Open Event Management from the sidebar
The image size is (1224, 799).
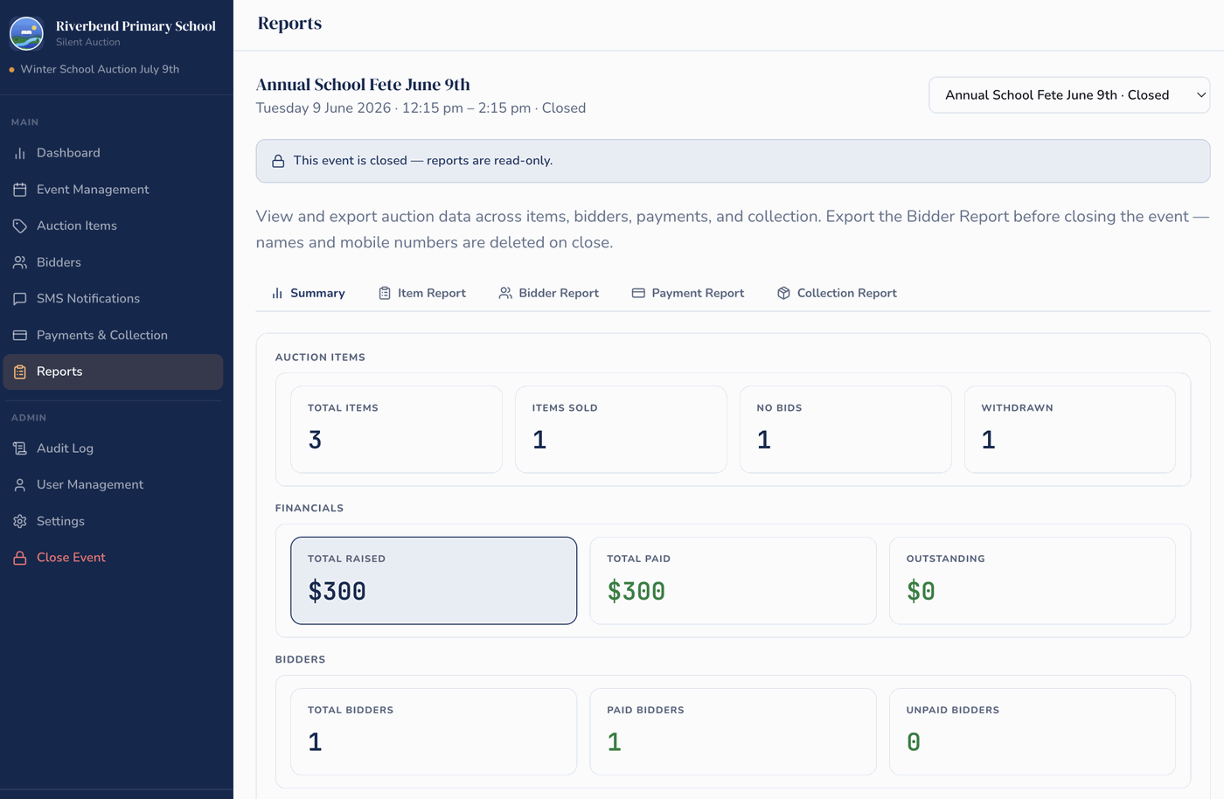(113, 190)
